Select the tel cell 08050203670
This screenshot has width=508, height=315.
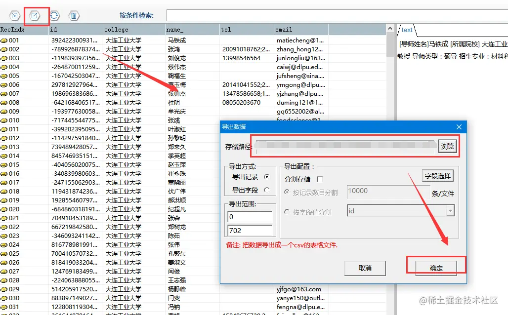[241, 103]
